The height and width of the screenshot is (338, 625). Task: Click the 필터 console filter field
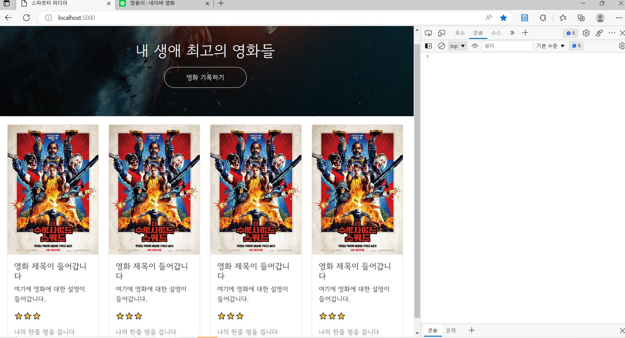tap(507, 46)
